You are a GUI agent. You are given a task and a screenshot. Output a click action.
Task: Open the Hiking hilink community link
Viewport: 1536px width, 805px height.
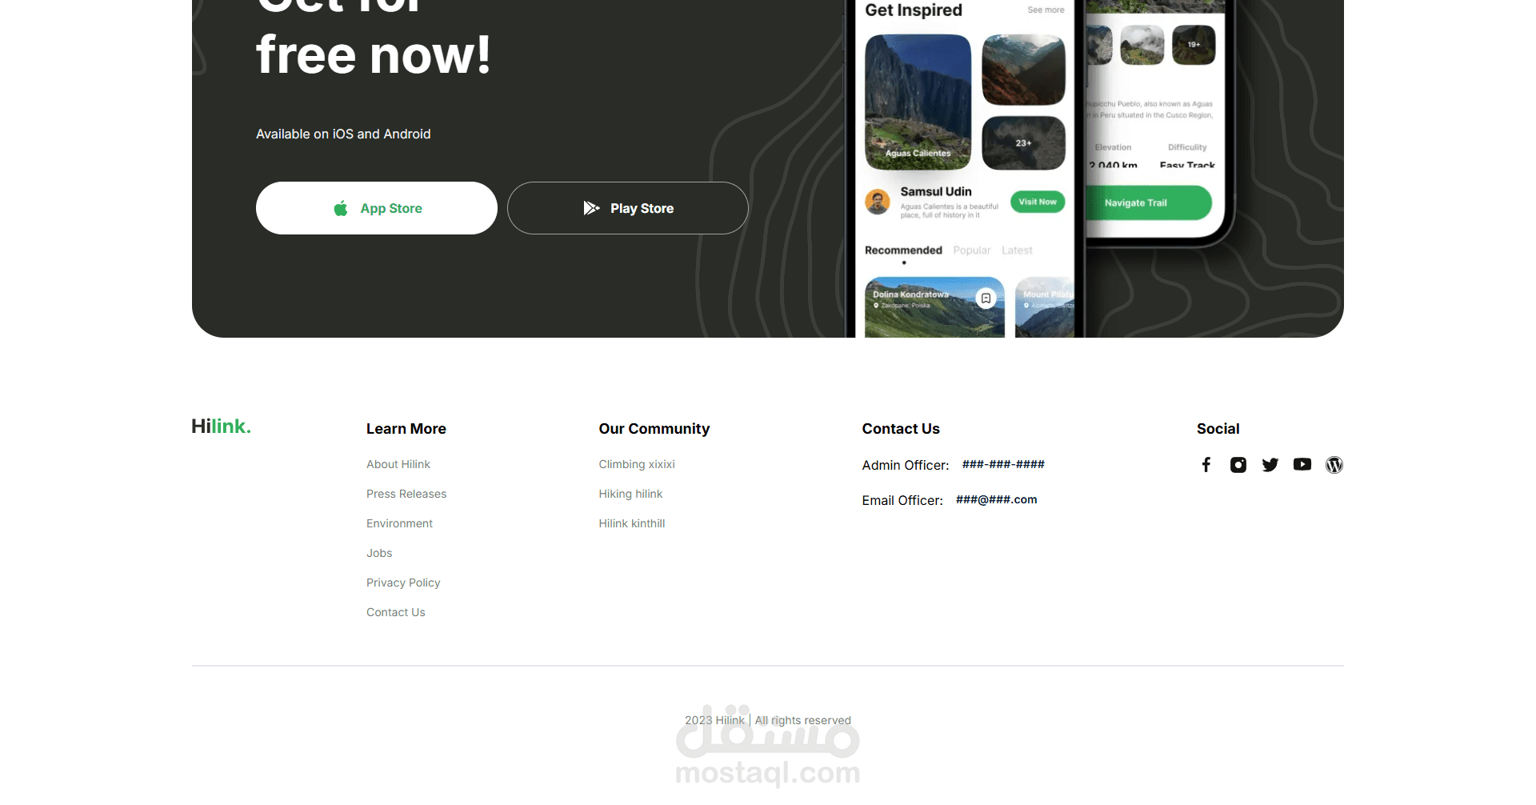[x=630, y=494]
